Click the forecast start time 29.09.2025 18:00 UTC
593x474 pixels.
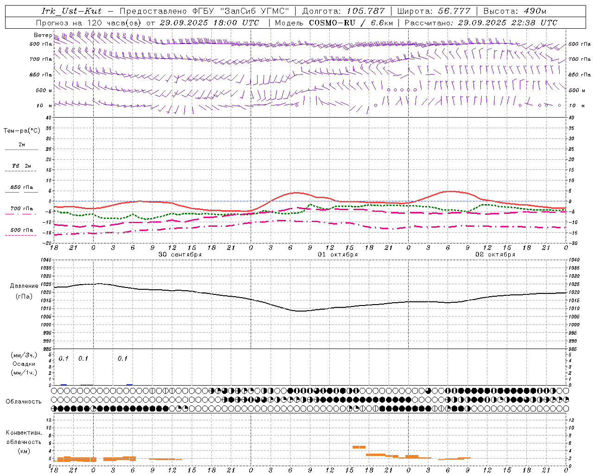pos(209,23)
